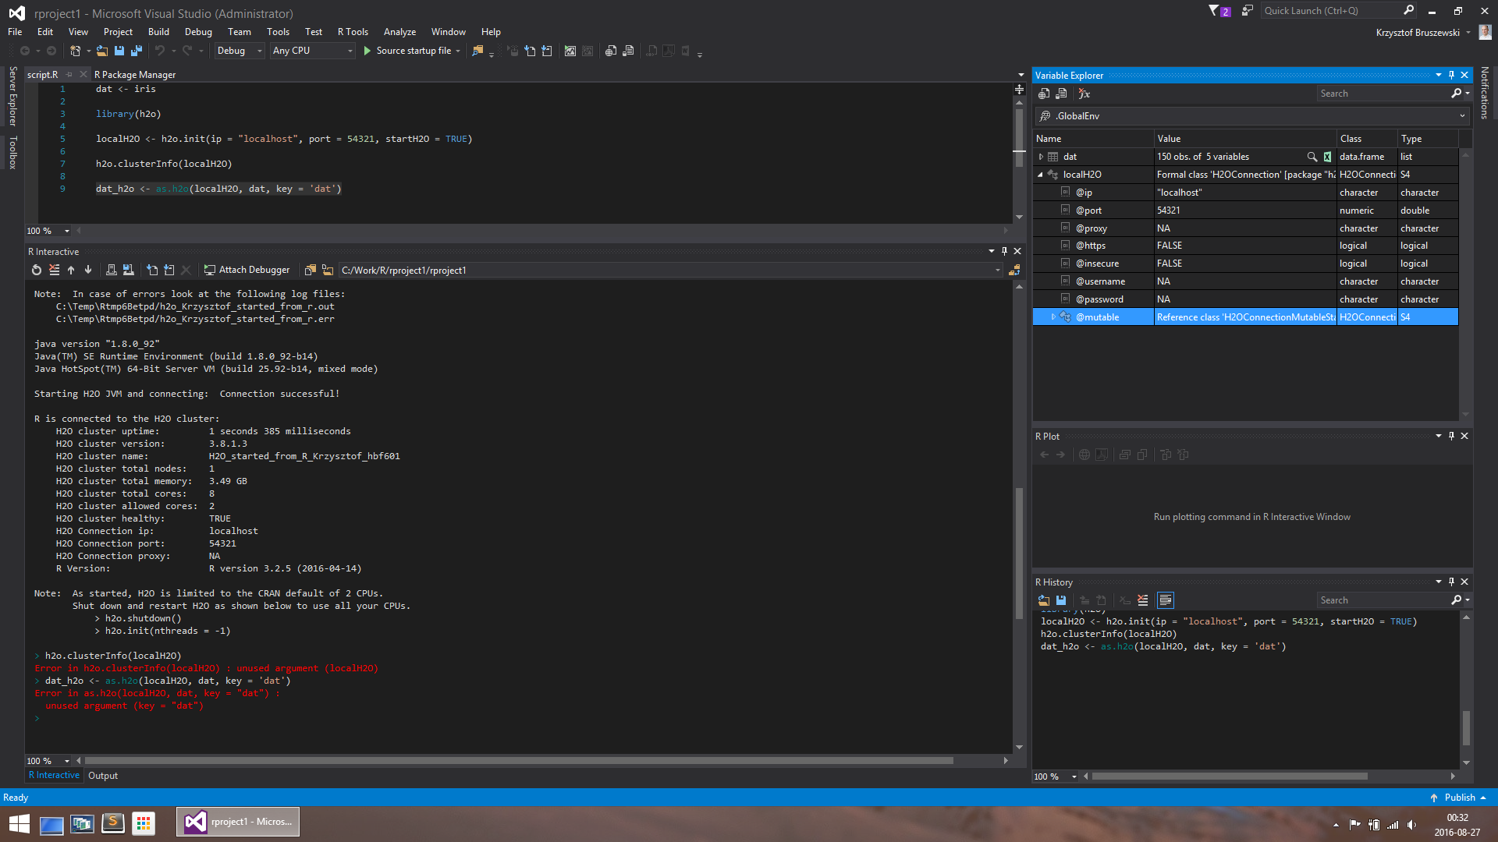
Task: Load history file in R History
Action: 1044,600
